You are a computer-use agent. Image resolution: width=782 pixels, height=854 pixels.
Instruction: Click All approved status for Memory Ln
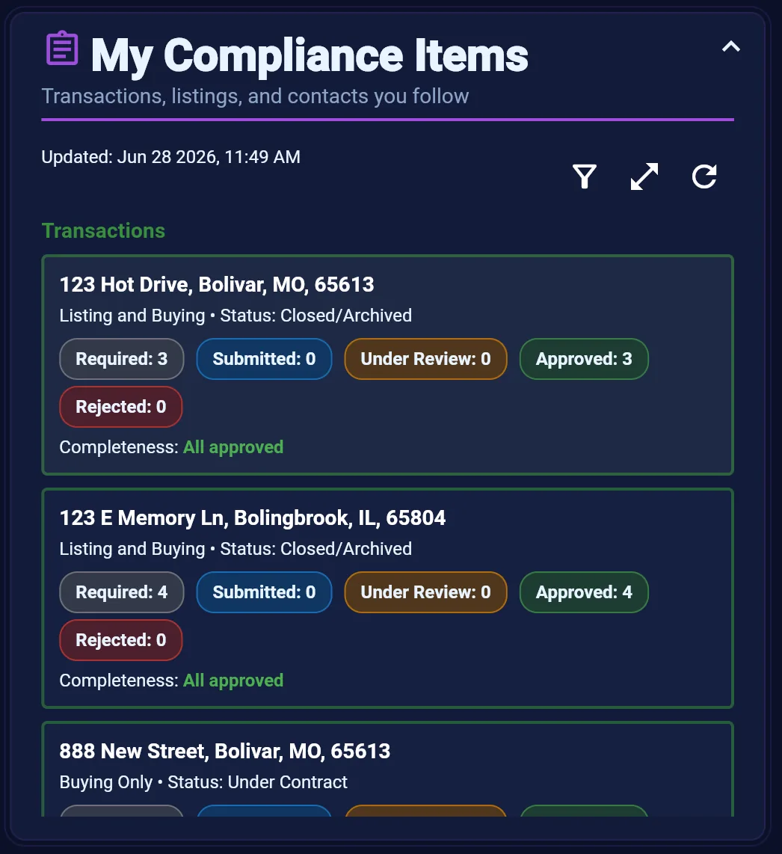pyautogui.click(x=233, y=681)
